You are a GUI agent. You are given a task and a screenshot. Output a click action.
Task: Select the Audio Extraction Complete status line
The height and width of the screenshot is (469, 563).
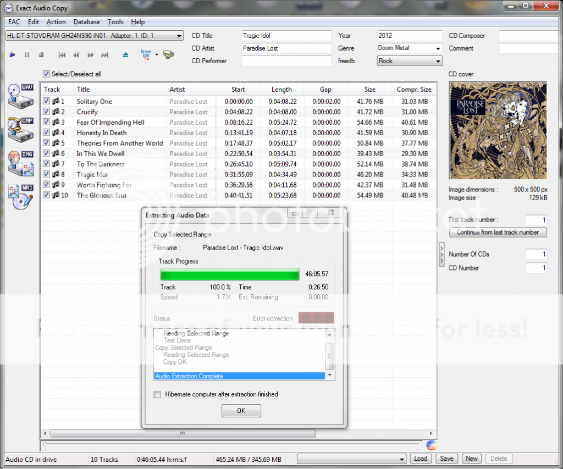coord(240,376)
